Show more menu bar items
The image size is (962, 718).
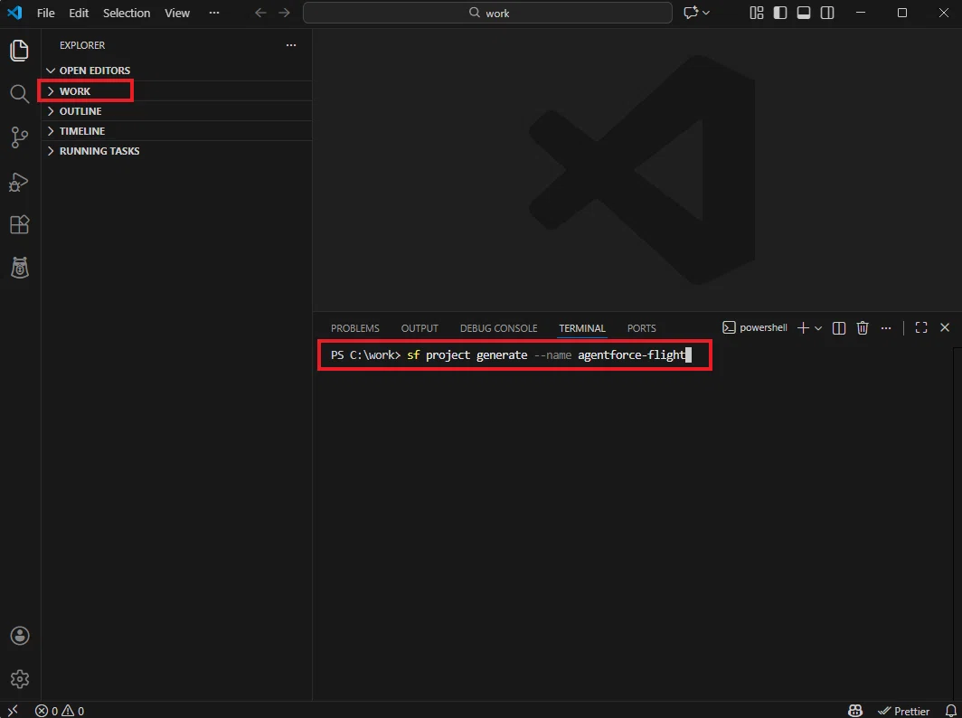(214, 13)
